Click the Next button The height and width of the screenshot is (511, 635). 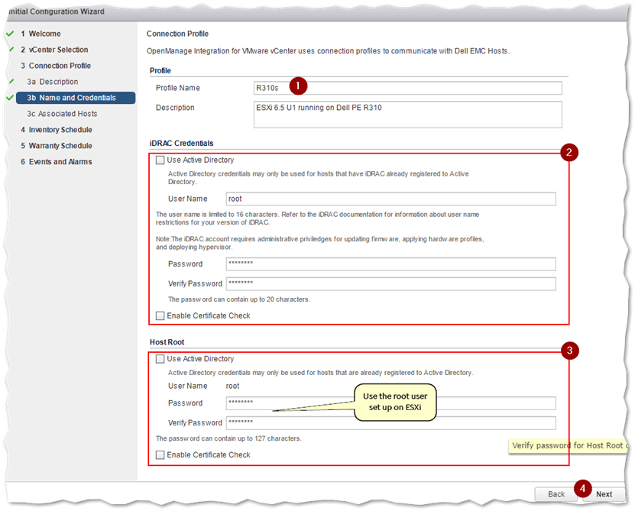[x=604, y=494]
